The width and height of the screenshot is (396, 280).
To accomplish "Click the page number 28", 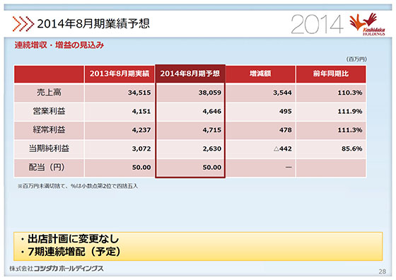I will click(382, 272).
